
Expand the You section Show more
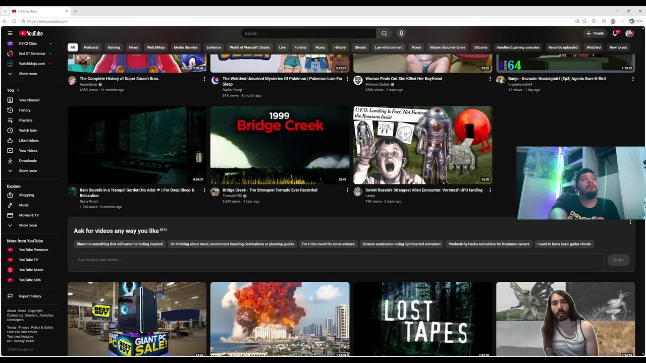(x=28, y=170)
